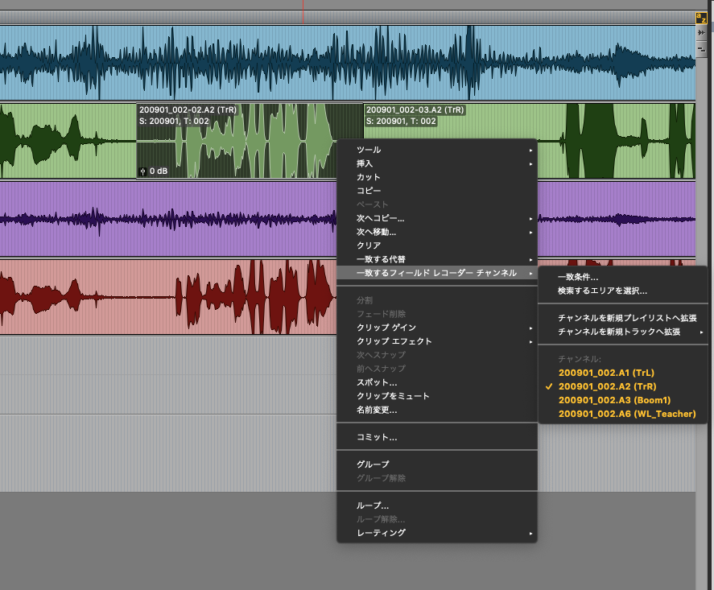Click the clip name 200901_002-03.A2 (TrR)
Viewport: 714px width, 590px height.
[x=415, y=109]
